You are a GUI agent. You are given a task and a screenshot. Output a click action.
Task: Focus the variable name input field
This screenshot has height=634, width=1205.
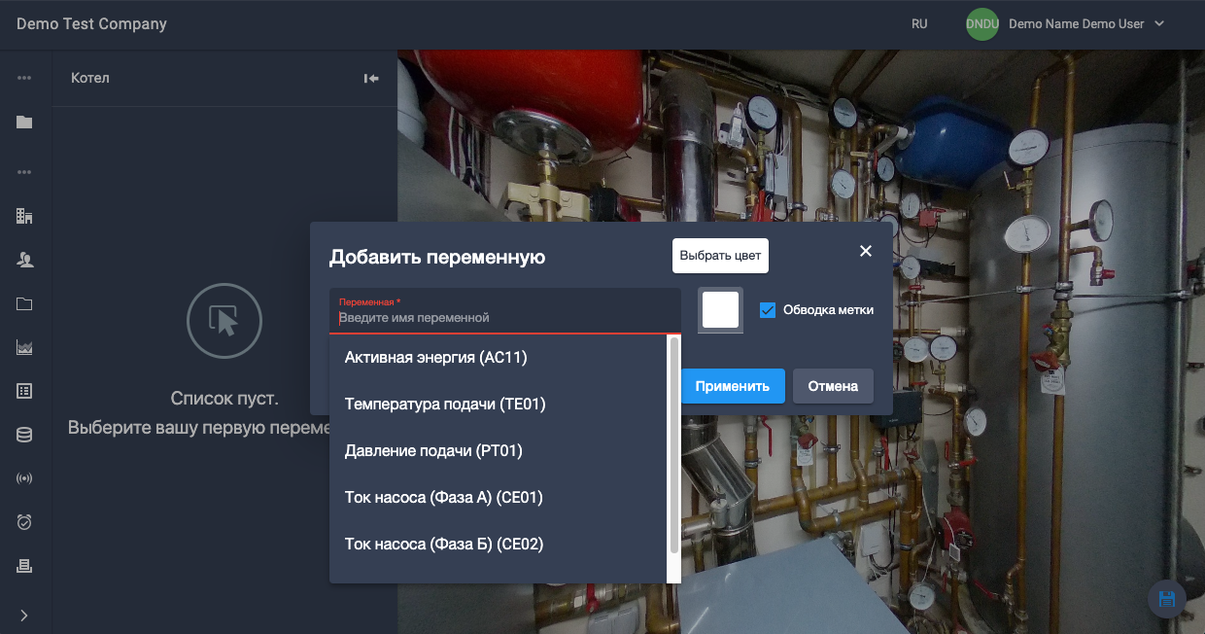(505, 318)
